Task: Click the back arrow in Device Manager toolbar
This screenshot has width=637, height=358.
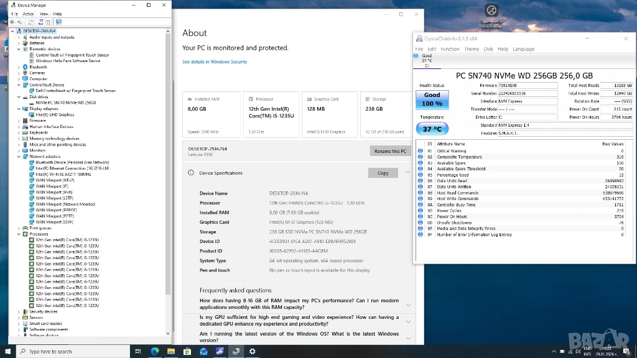Action: tap(12, 22)
